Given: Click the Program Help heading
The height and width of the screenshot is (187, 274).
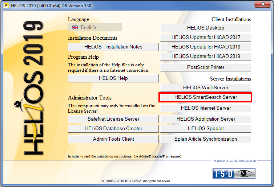Looking at the screenshot, I should pyautogui.click(x=83, y=57).
